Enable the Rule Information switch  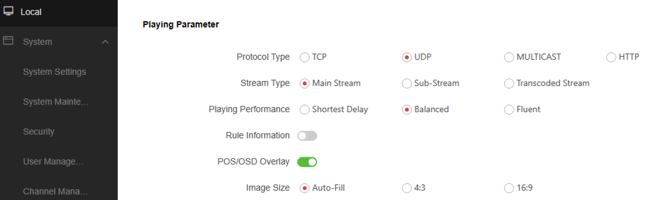coord(307,136)
